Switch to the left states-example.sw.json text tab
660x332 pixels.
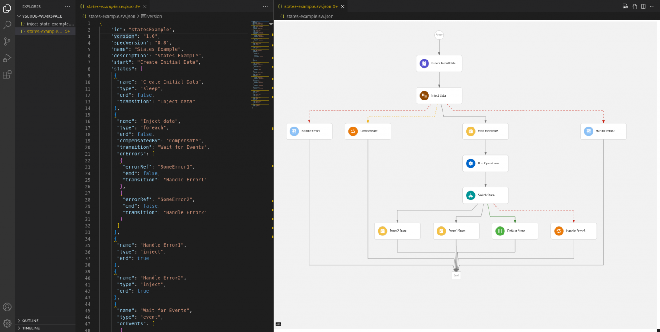110,7
